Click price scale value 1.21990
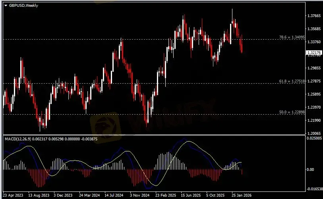Screen dimensions: 323x199 [314, 120]
